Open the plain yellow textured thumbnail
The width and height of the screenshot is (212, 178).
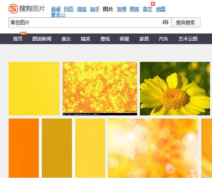34,89
